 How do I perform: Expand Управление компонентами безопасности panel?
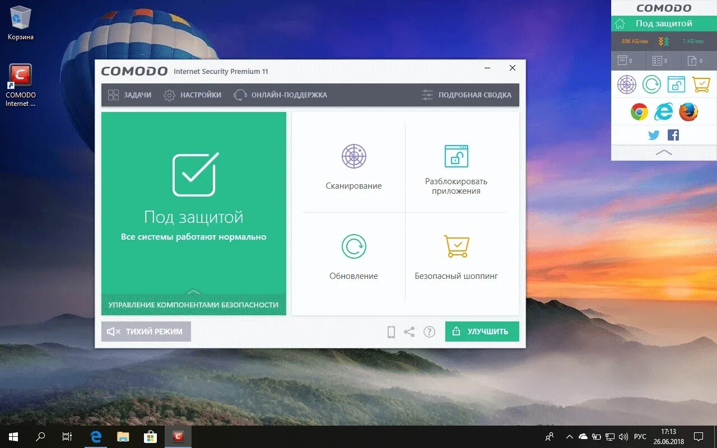coord(193,304)
